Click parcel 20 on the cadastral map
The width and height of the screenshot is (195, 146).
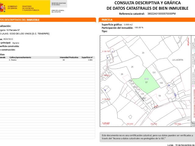[x=143, y=53]
